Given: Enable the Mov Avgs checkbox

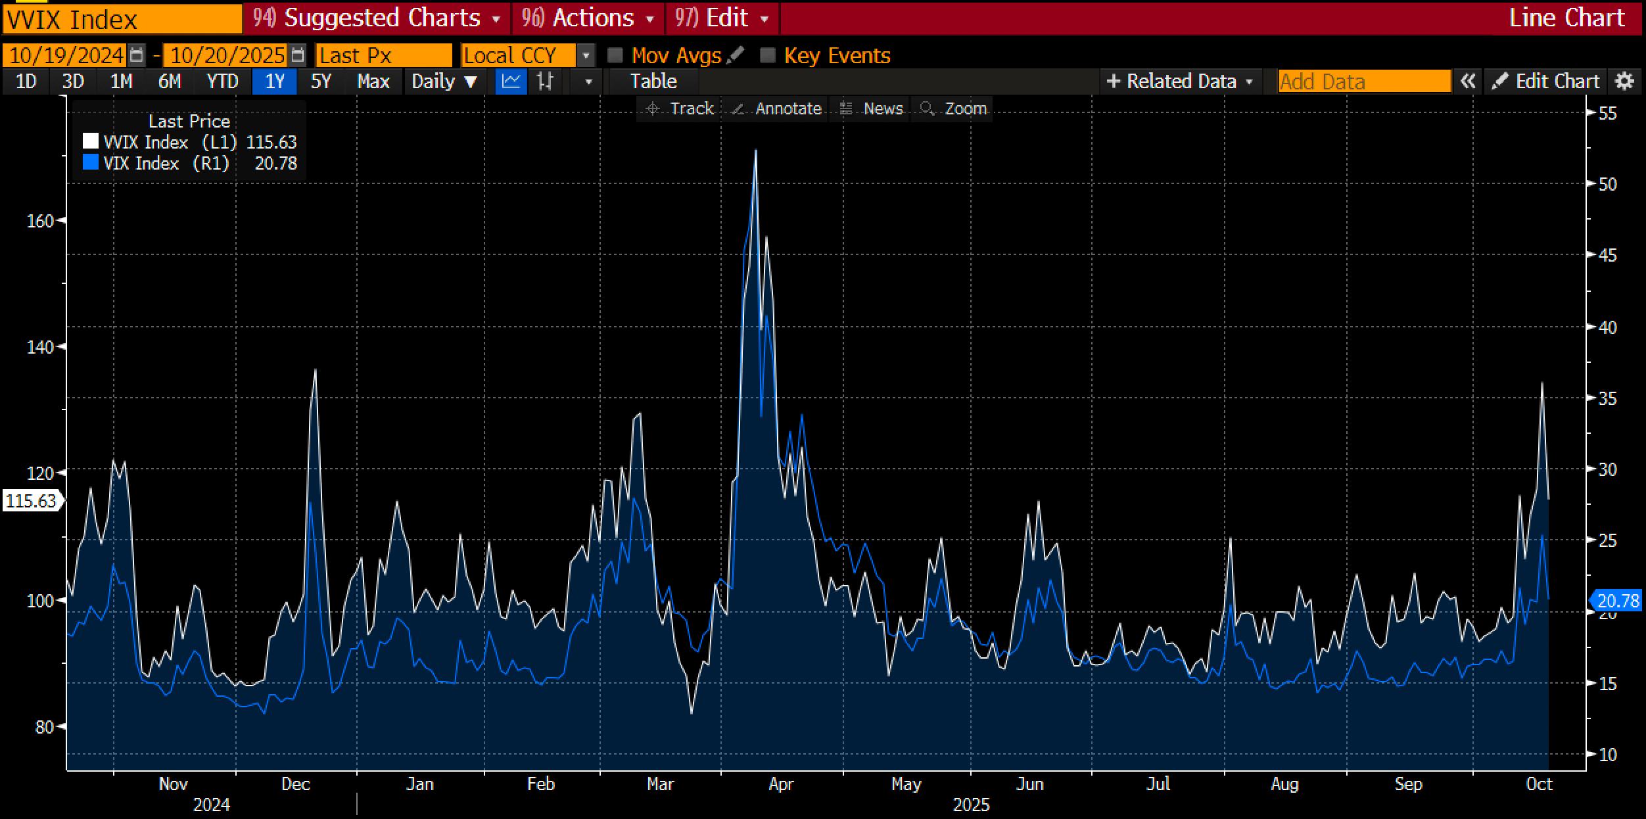Looking at the screenshot, I should click(x=615, y=55).
